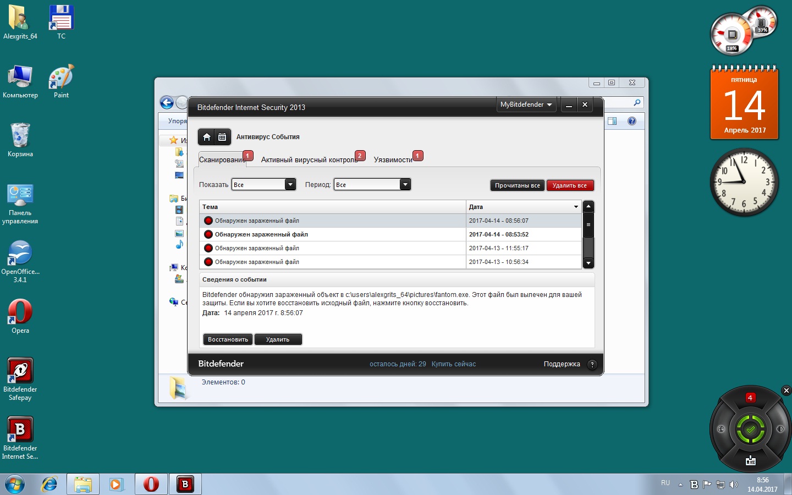Toggle the preview pane icon in Explorer
This screenshot has width=792, height=495.
(612, 121)
